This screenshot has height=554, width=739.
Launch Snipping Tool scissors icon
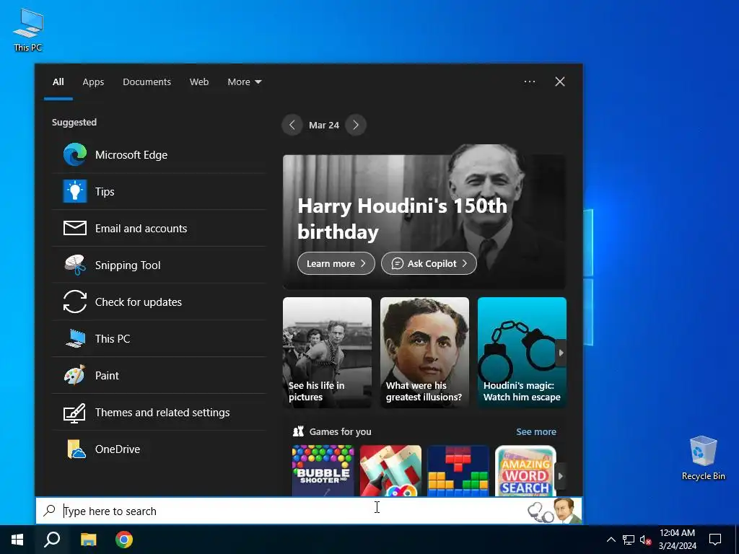(75, 265)
